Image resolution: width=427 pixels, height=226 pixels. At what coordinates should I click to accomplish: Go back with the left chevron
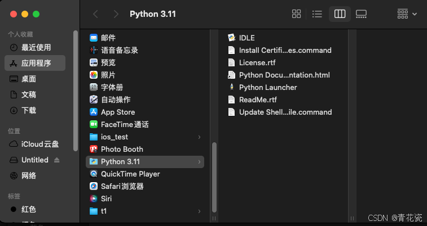pyautogui.click(x=95, y=14)
